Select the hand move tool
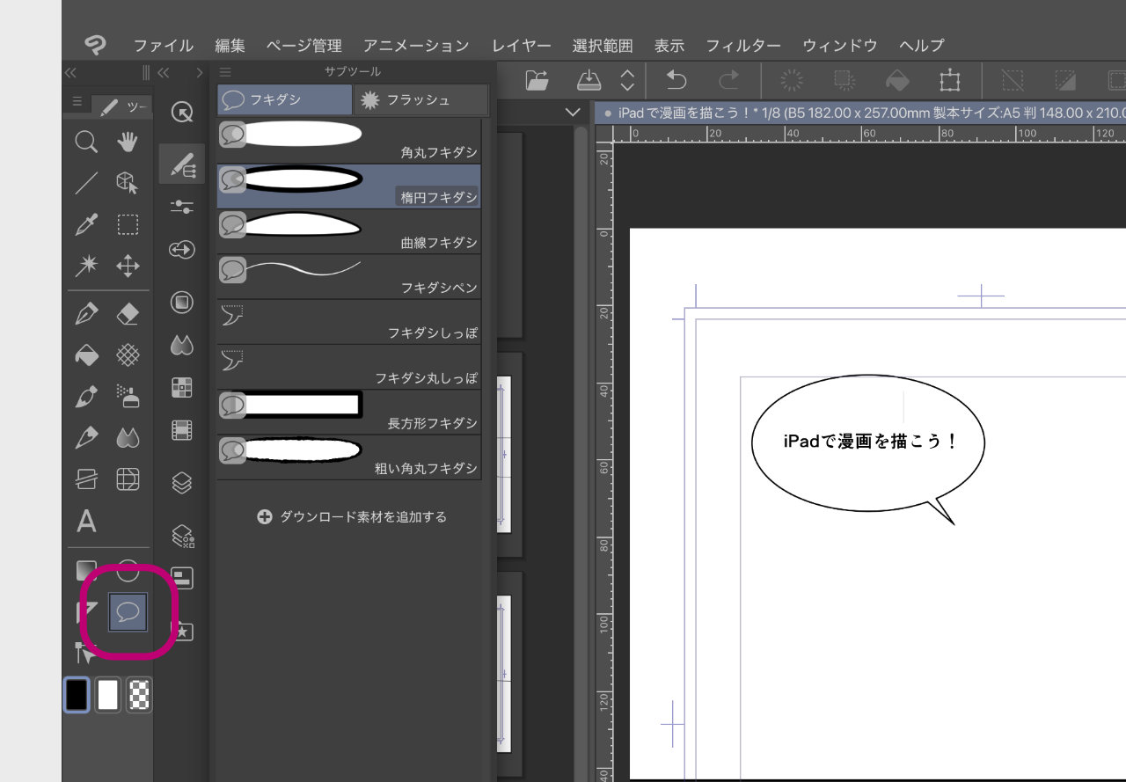The width and height of the screenshot is (1126, 782). (x=128, y=142)
